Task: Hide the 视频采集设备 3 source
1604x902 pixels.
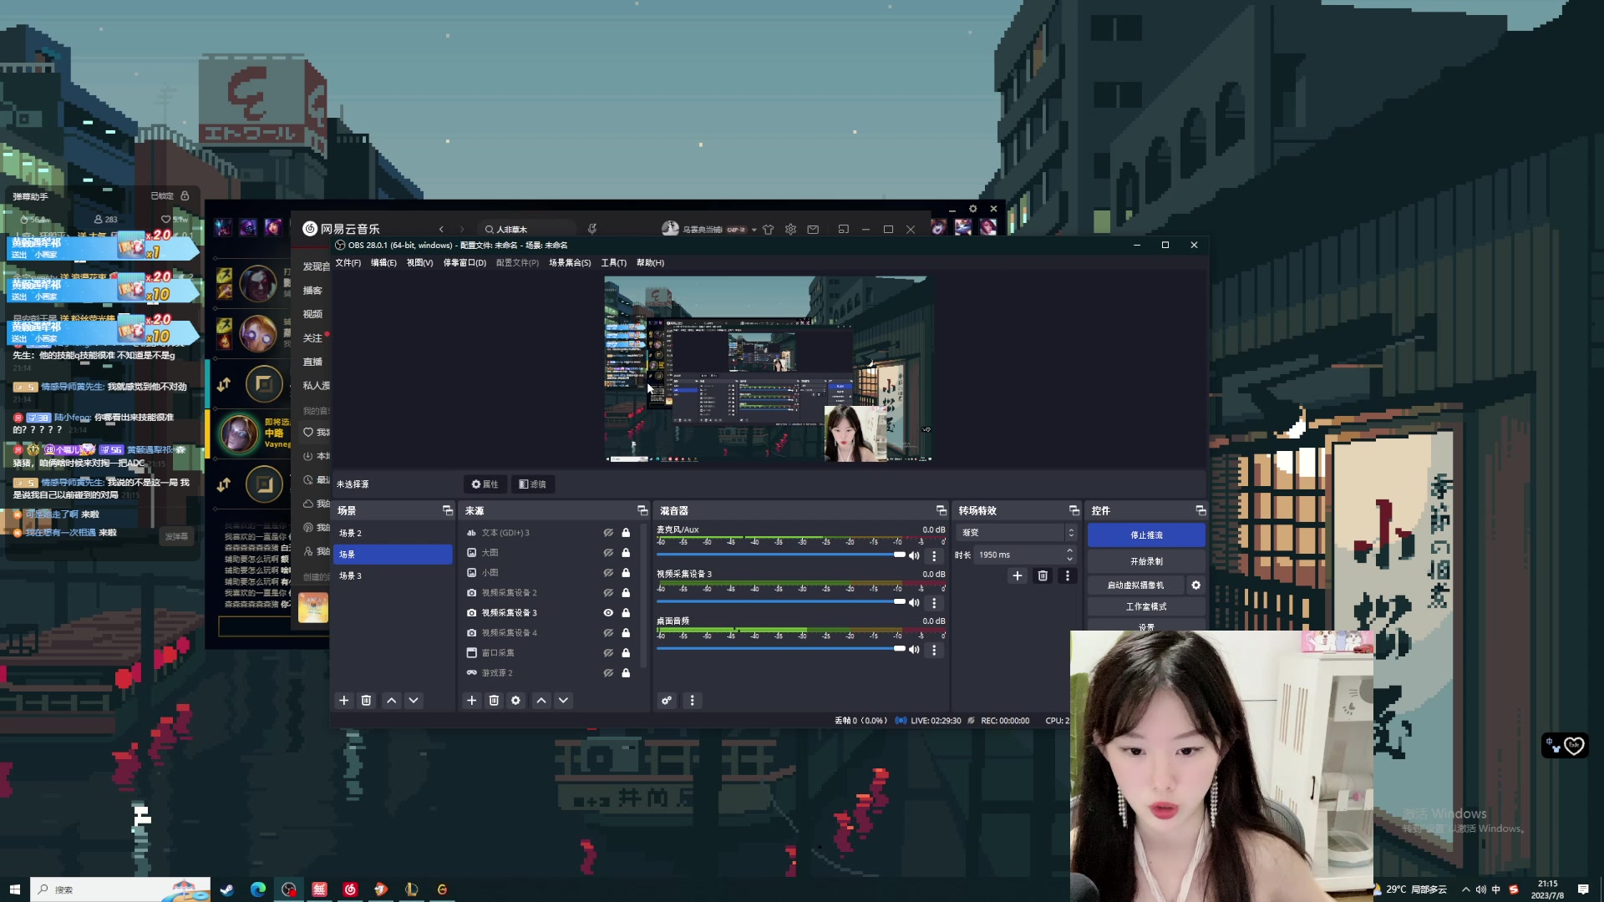Action: tap(608, 613)
